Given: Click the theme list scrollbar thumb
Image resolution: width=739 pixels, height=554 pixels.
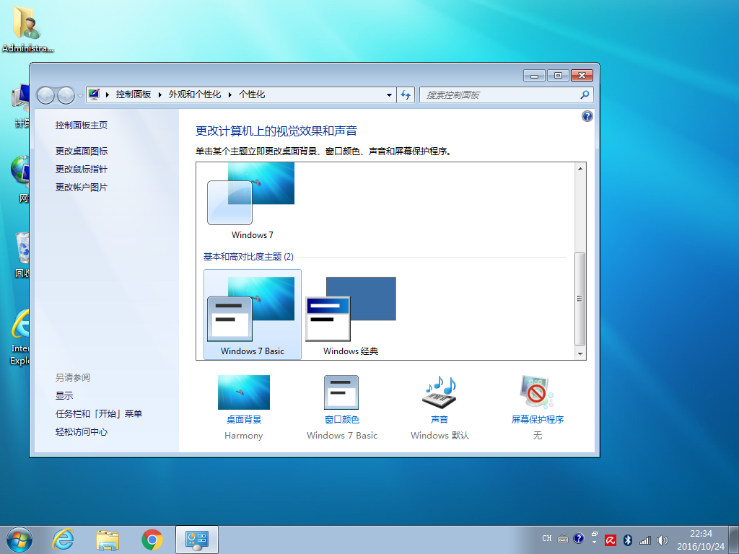Looking at the screenshot, I should (x=580, y=299).
